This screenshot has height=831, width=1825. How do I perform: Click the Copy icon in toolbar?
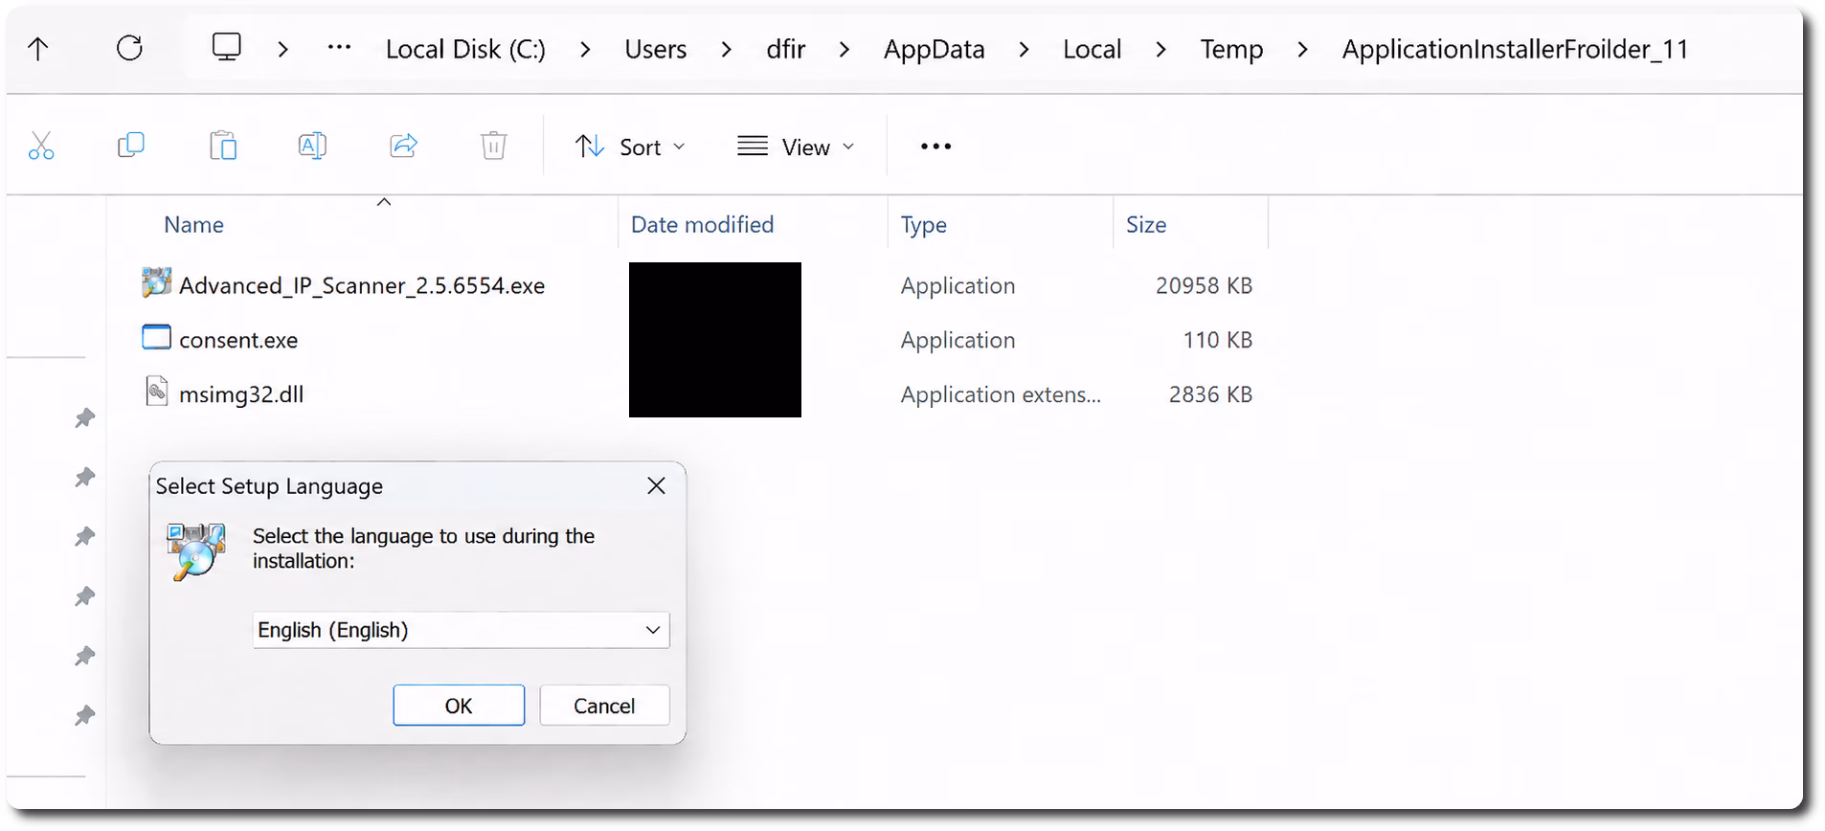[130, 146]
